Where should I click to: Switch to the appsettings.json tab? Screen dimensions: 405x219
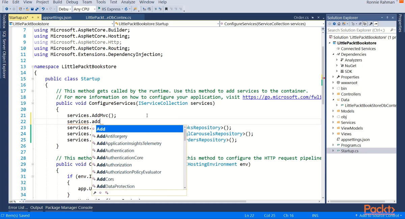pos(57,18)
